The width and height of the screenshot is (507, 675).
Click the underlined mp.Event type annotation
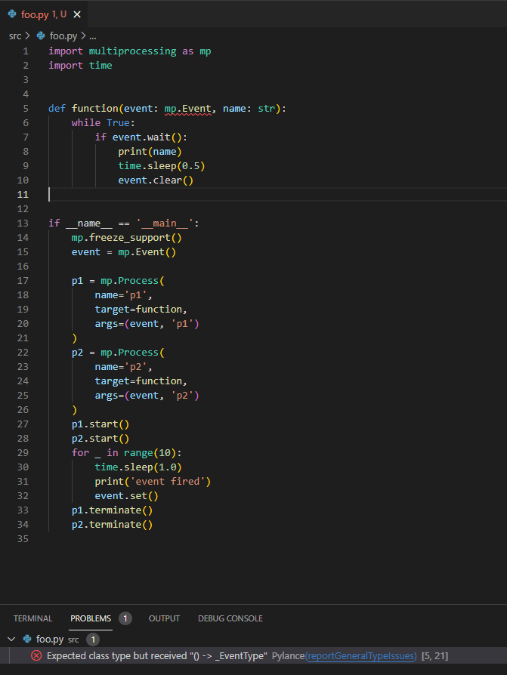click(x=188, y=109)
